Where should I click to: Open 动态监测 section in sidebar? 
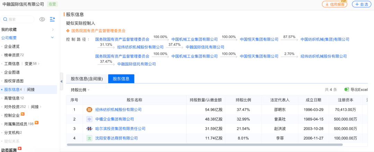(x=9, y=150)
